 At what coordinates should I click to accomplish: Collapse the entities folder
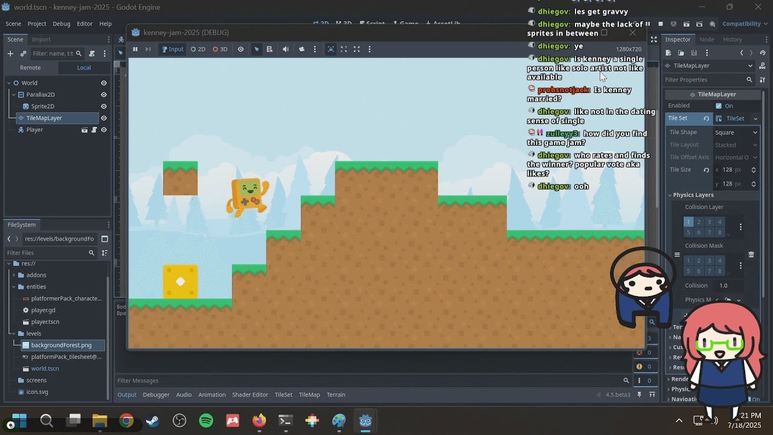coord(13,286)
